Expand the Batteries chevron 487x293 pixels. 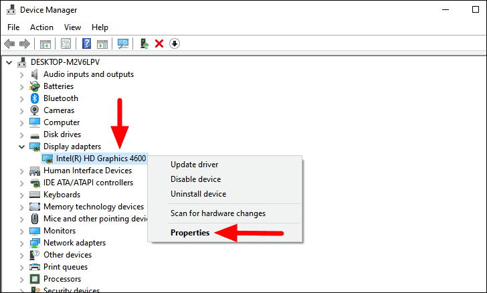tap(21, 87)
